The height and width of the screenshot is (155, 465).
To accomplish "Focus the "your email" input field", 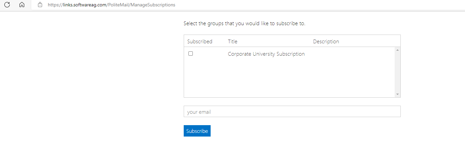I will coord(292,112).
